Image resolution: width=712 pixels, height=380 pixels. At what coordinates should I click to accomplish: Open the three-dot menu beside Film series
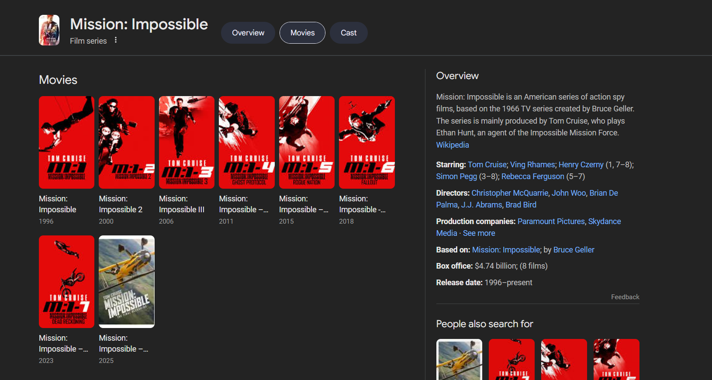coord(116,40)
